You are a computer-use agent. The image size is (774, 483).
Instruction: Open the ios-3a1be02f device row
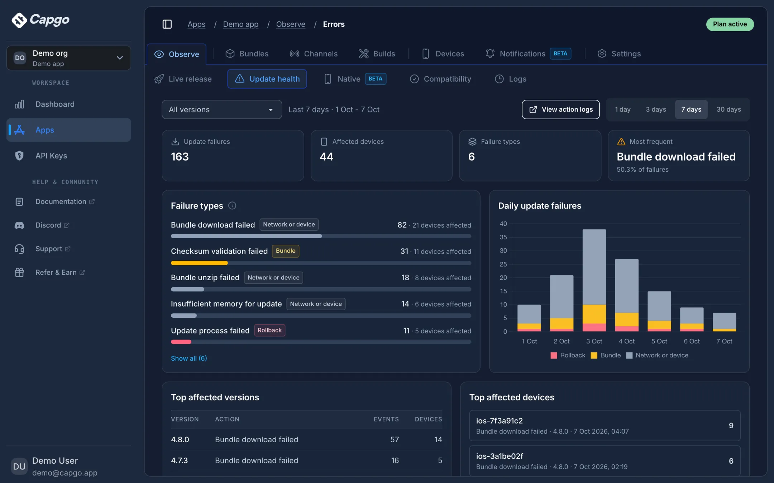pos(605,461)
